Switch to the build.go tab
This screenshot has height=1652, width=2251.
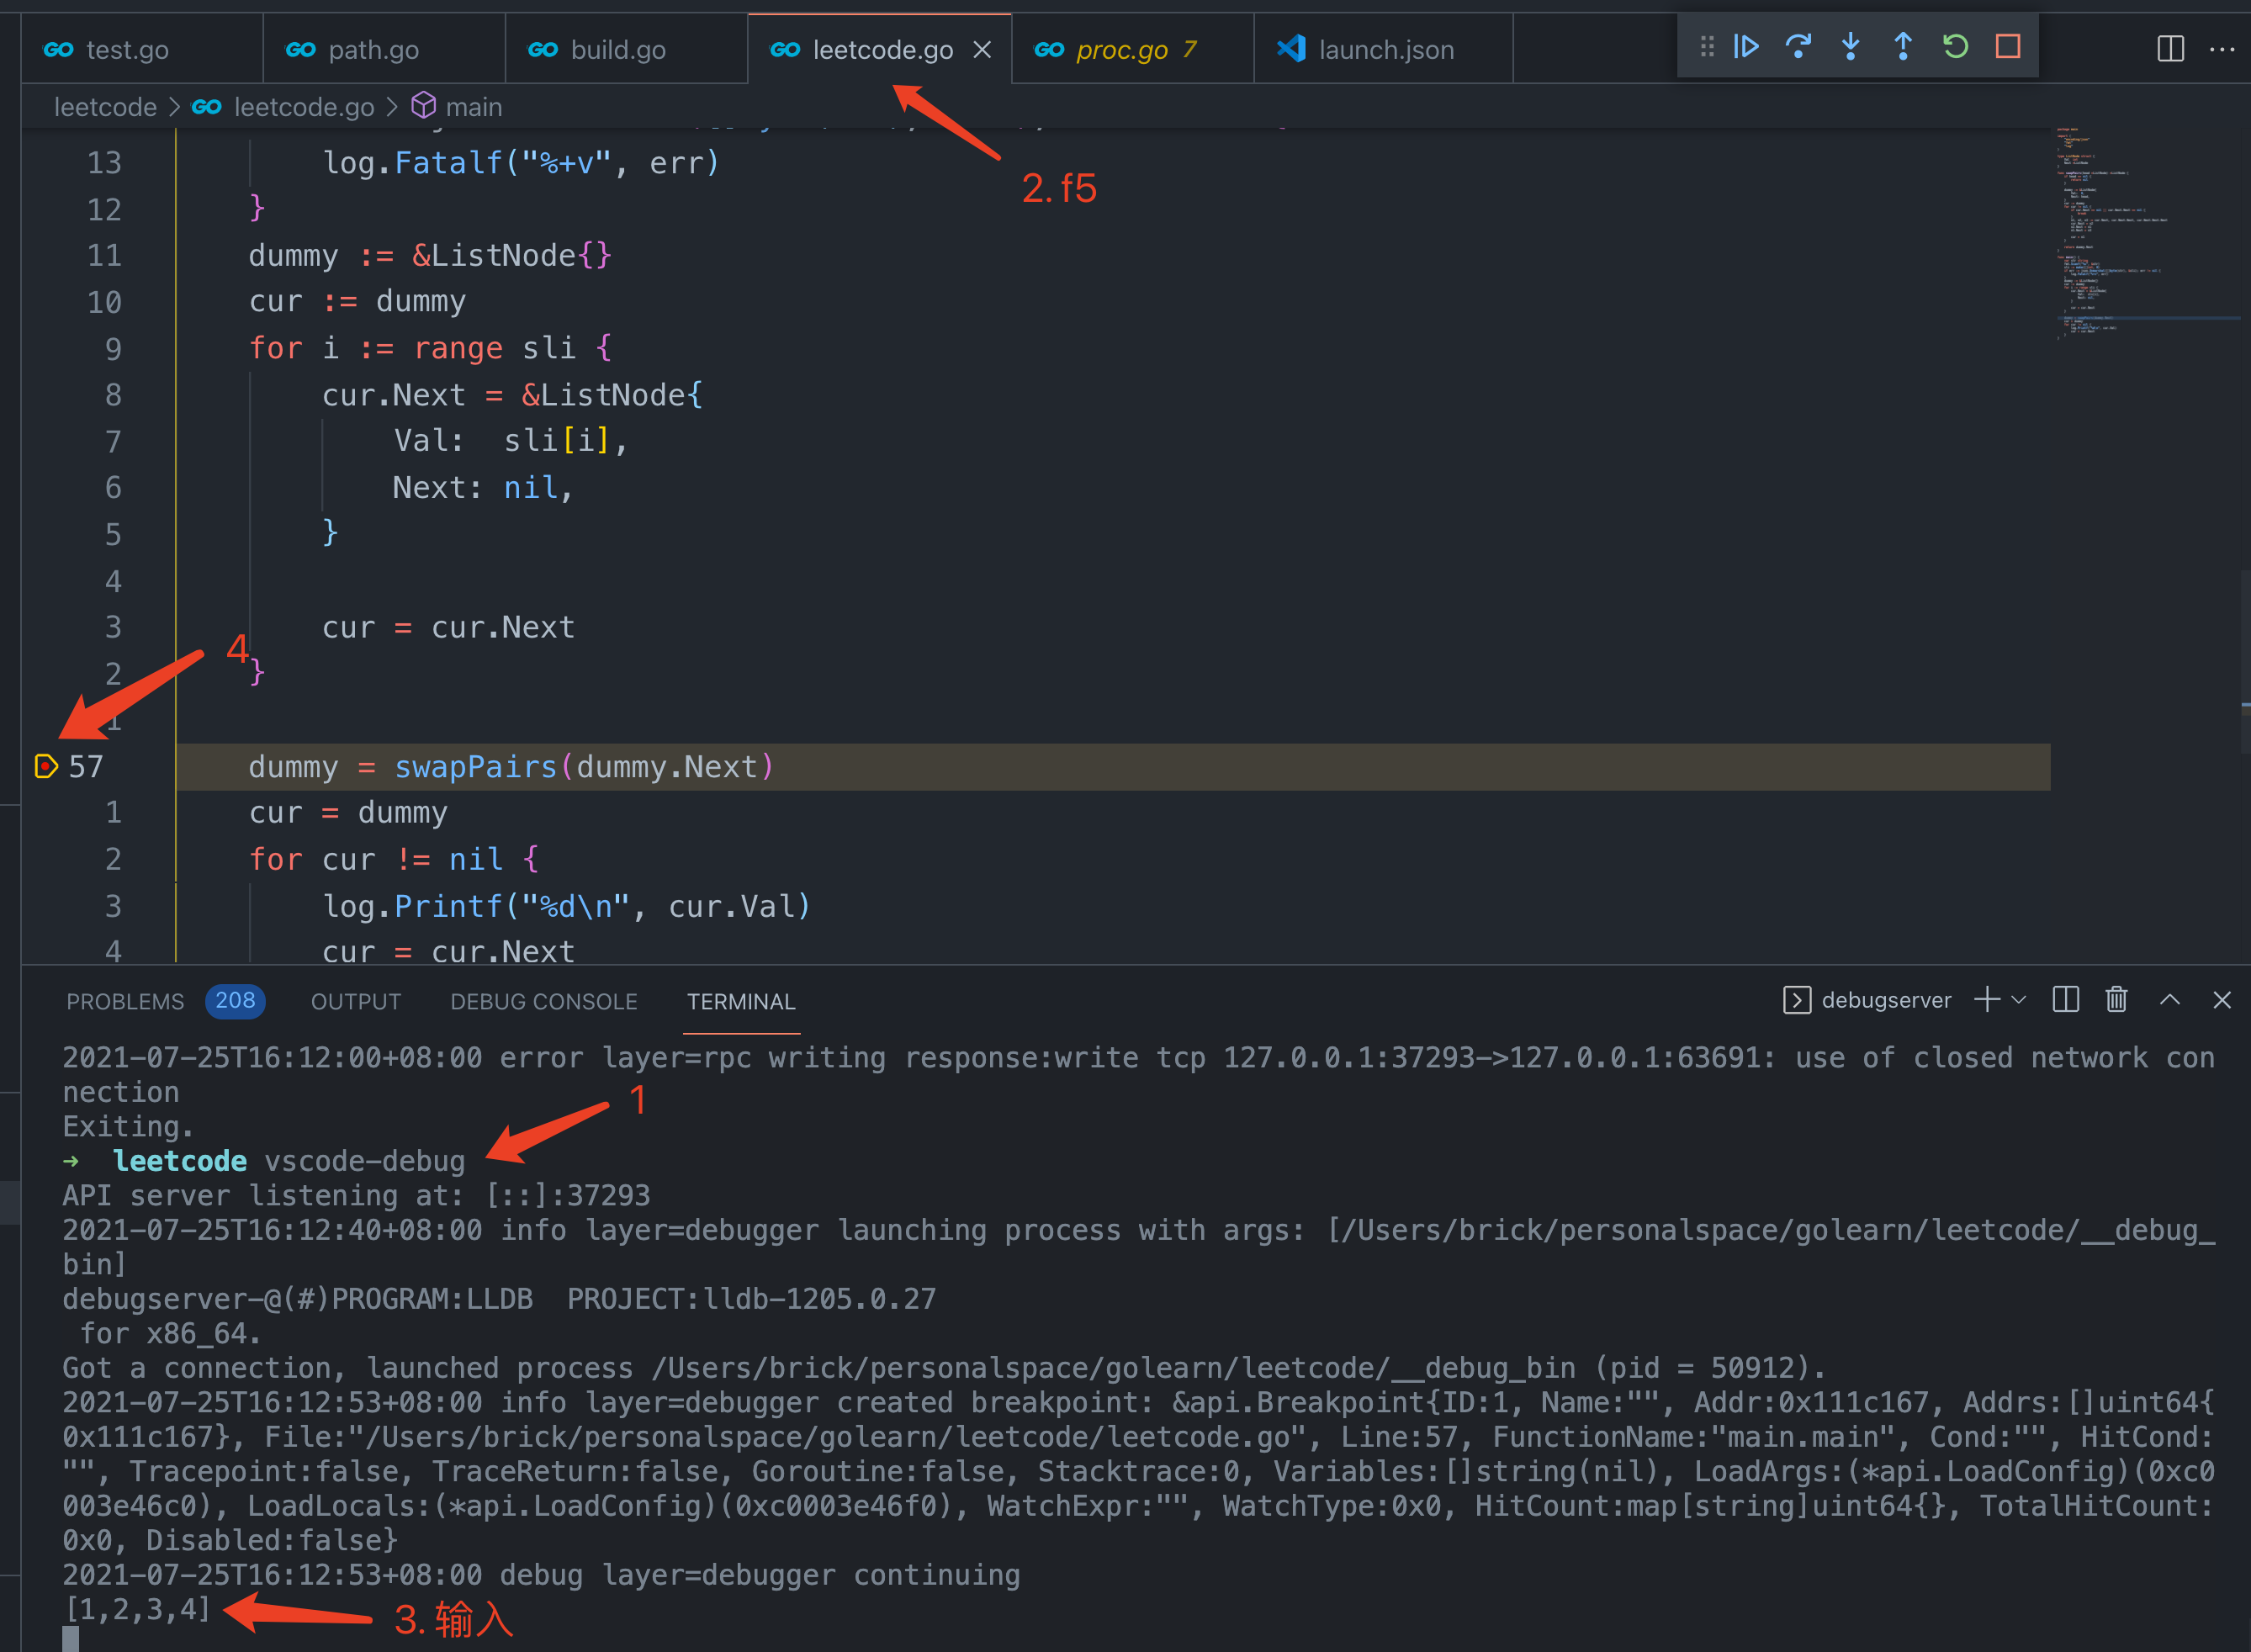pyautogui.click(x=627, y=49)
